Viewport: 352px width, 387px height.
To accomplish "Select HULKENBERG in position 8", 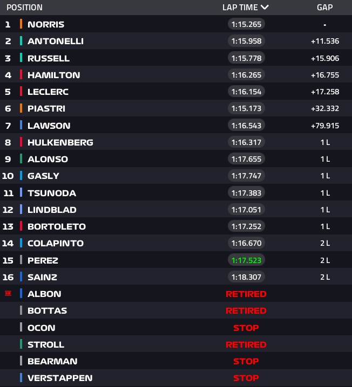I will [x=60, y=142].
